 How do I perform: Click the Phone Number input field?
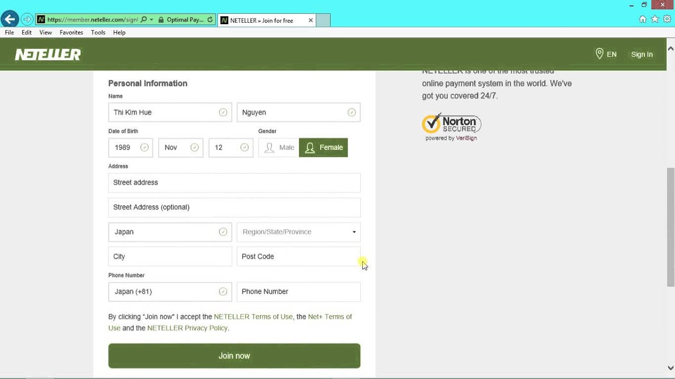click(298, 292)
